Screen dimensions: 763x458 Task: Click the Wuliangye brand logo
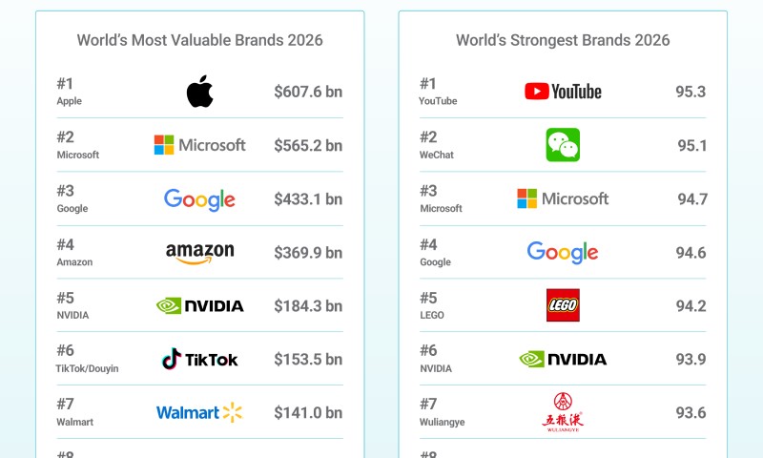click(x=563, y=410)
